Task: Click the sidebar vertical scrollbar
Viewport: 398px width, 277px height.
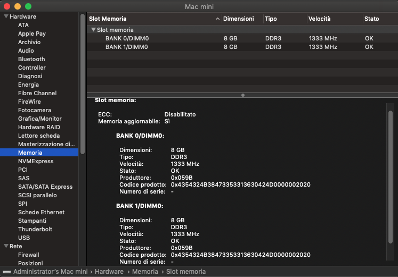Action: click(83, 83)
